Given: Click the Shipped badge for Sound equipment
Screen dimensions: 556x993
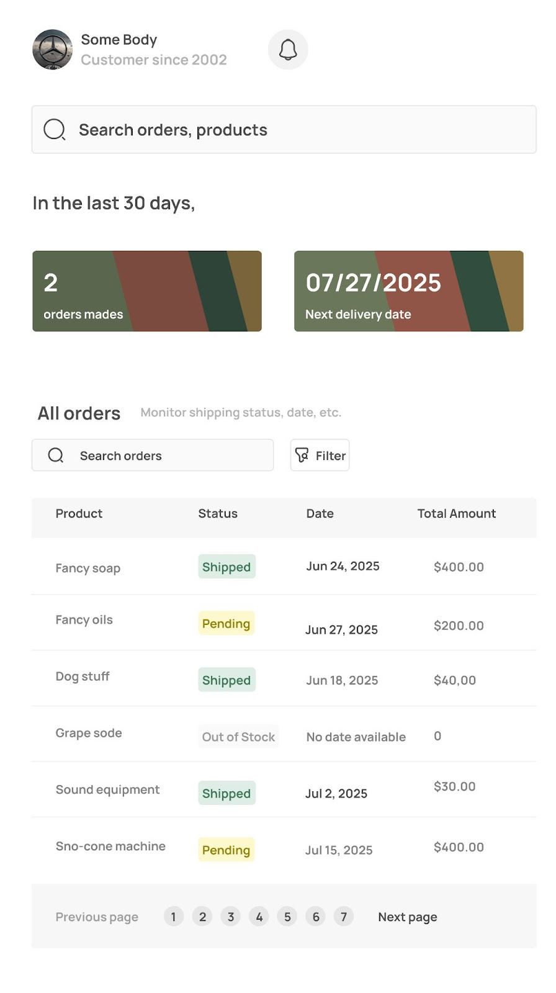Looking at the screenshot, I should (226, 793).
